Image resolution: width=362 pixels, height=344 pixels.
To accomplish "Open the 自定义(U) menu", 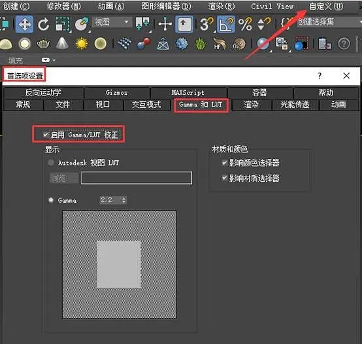I will tap(326, 7).
